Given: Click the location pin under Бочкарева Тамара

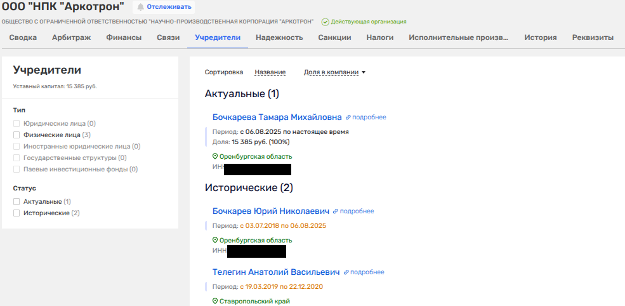Looking at the screenshot, I should pyautogui.click(x=215, y=157).
